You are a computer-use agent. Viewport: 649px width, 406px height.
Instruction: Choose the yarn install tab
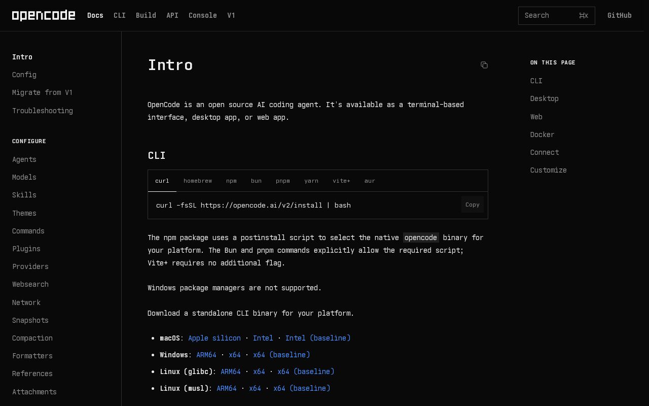point(311,181)
